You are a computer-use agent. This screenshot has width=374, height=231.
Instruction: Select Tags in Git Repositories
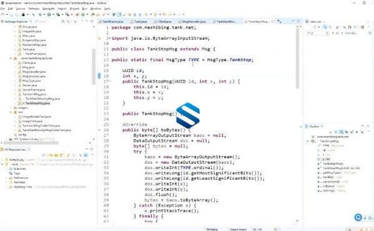click(17, 174)
